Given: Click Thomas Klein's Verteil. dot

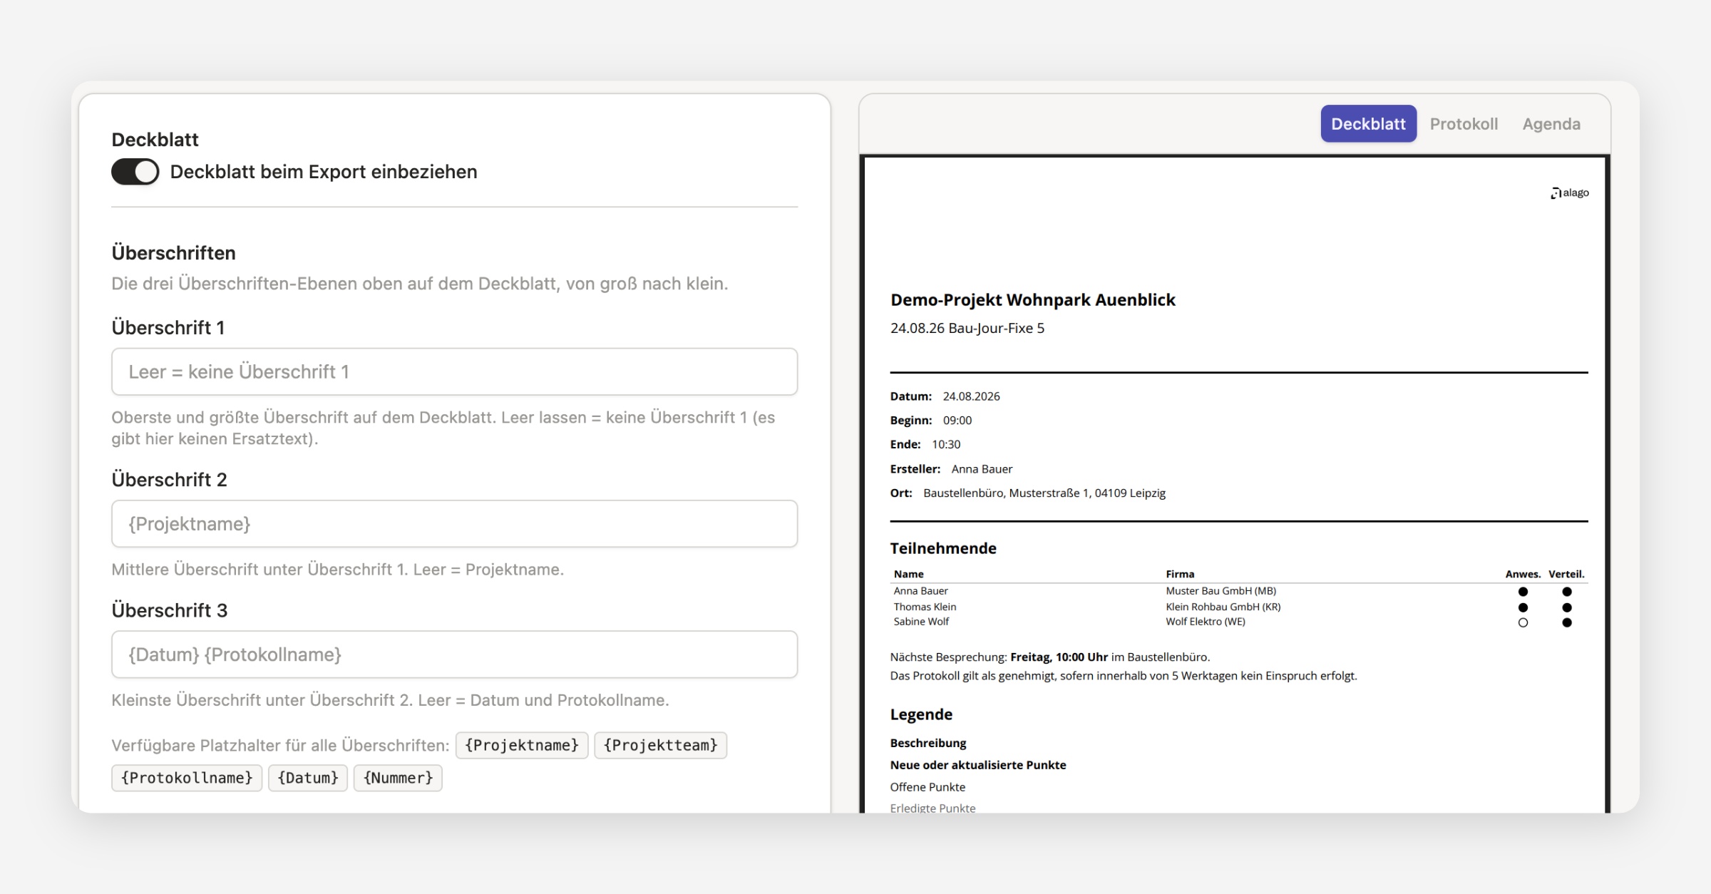Looking at the screenshot, I should [x=1566, y=607].
